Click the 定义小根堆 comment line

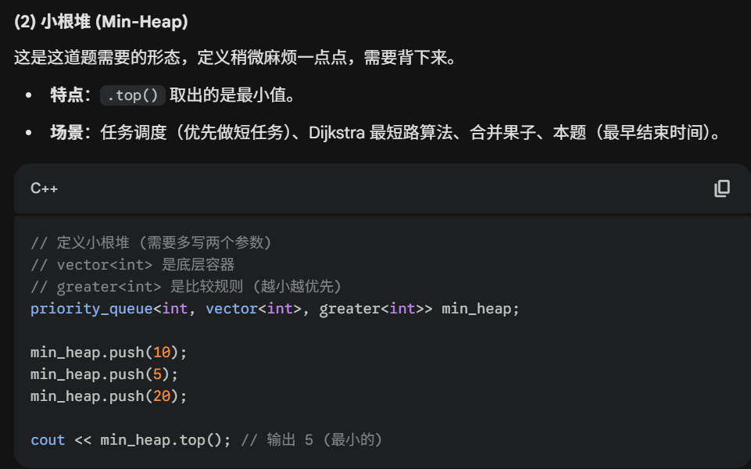click(152, 242)
